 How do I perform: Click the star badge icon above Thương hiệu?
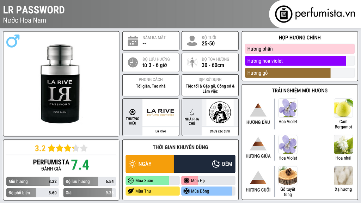[x=133, y=112]
